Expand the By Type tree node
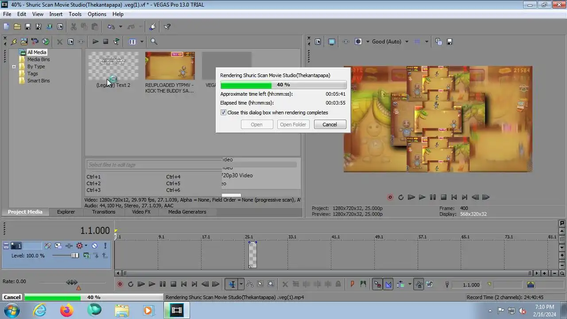The image size is (567, 319). tap(14, 66)
